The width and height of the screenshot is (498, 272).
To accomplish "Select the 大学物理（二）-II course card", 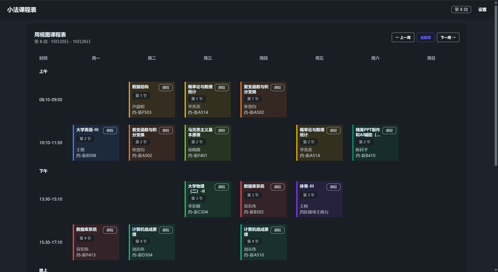I will [x=208, y=199].
